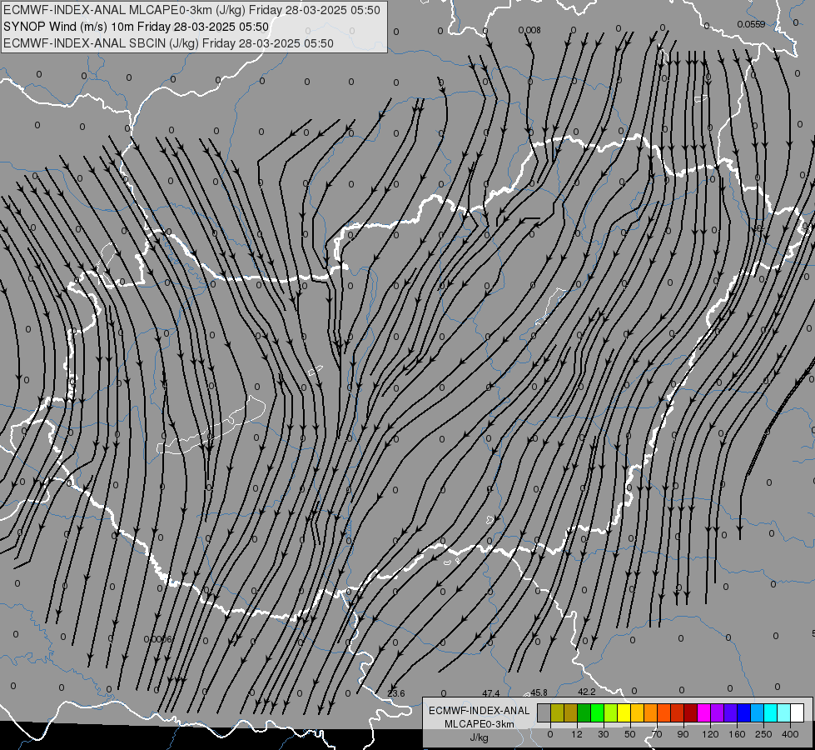The width and height of the screenshot is (815, 750).
Task: Click the pure blue legend swatch
Action: (x=744, y=712)
